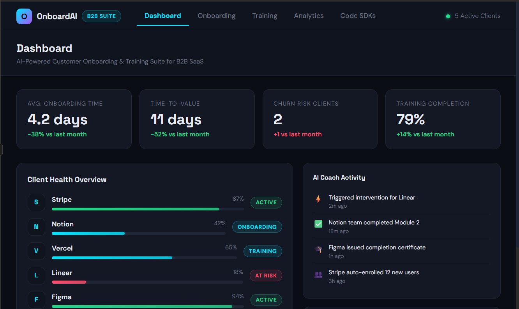This screenshot has height=309, width=519.
Task: Click the 5 Active Clients text
Action: coord(478,16)
